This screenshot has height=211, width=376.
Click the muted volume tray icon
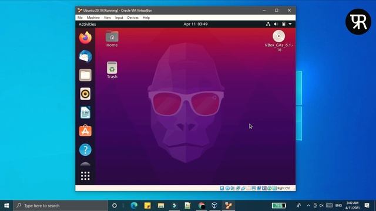(321, 206)
